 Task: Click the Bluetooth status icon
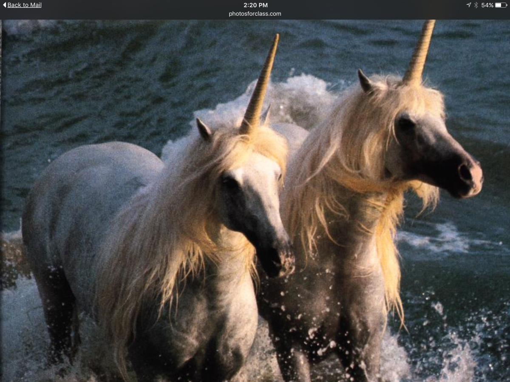coord(476,5)
